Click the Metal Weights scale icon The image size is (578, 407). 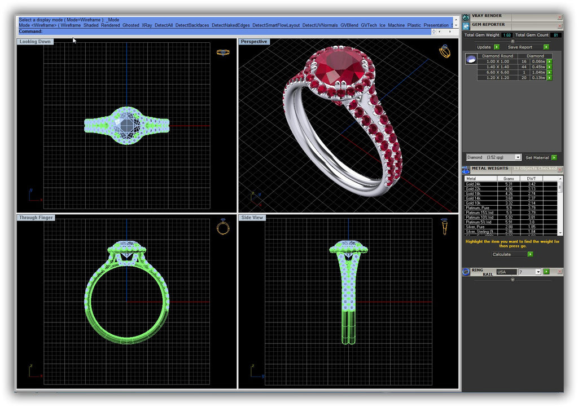click(466, 170)
